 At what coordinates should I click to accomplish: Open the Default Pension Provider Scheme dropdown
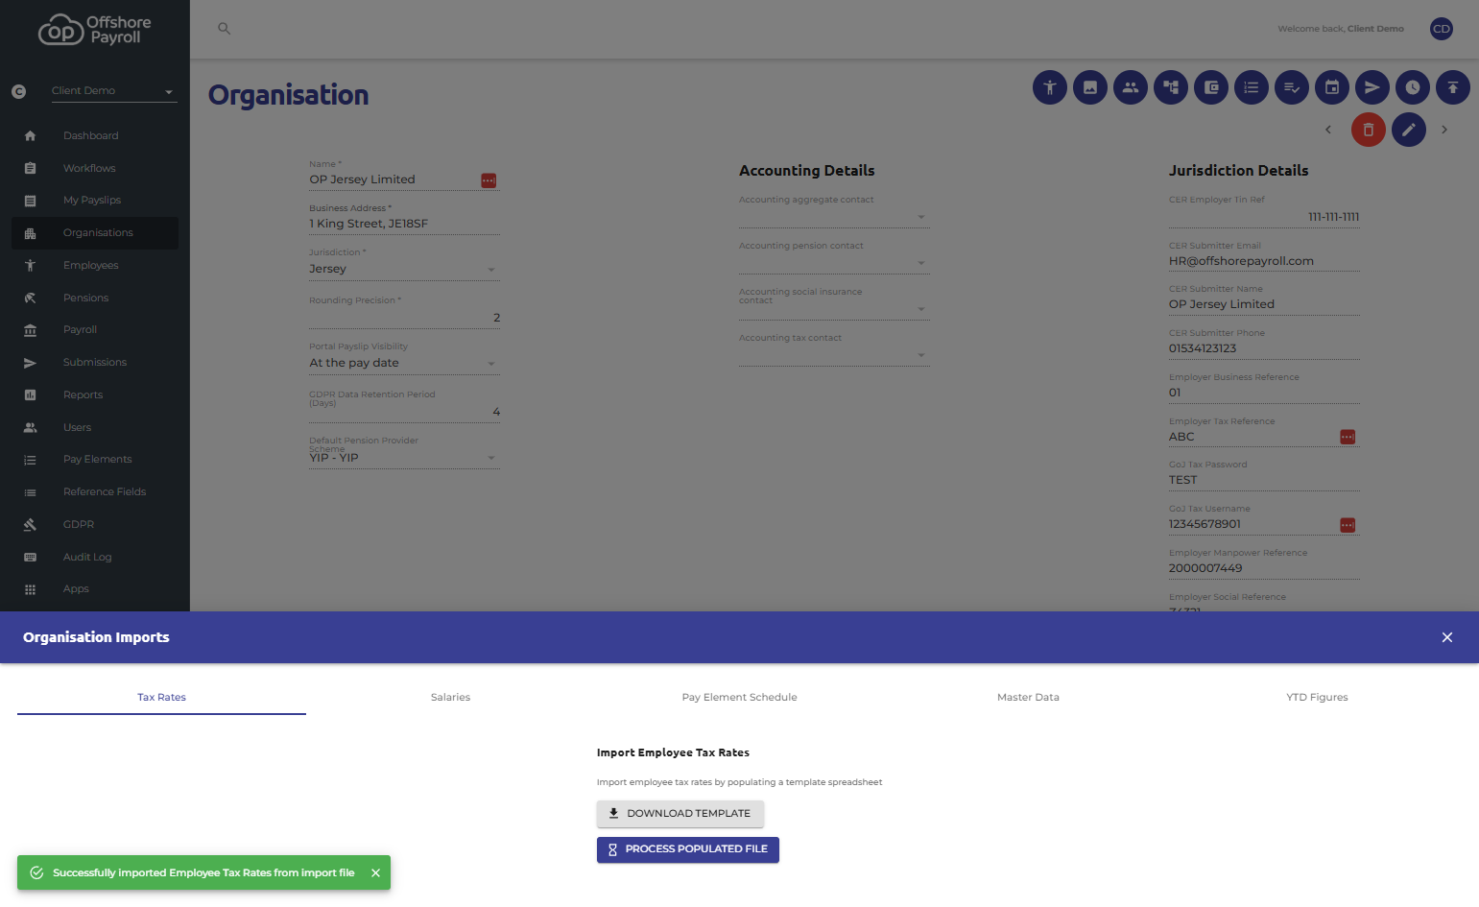point(404,458)
